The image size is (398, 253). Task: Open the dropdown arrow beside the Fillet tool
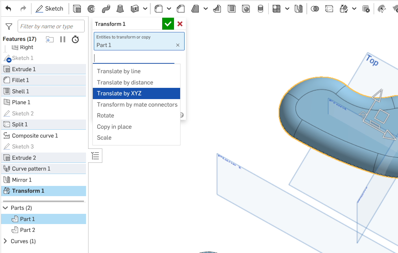[169, 9]
